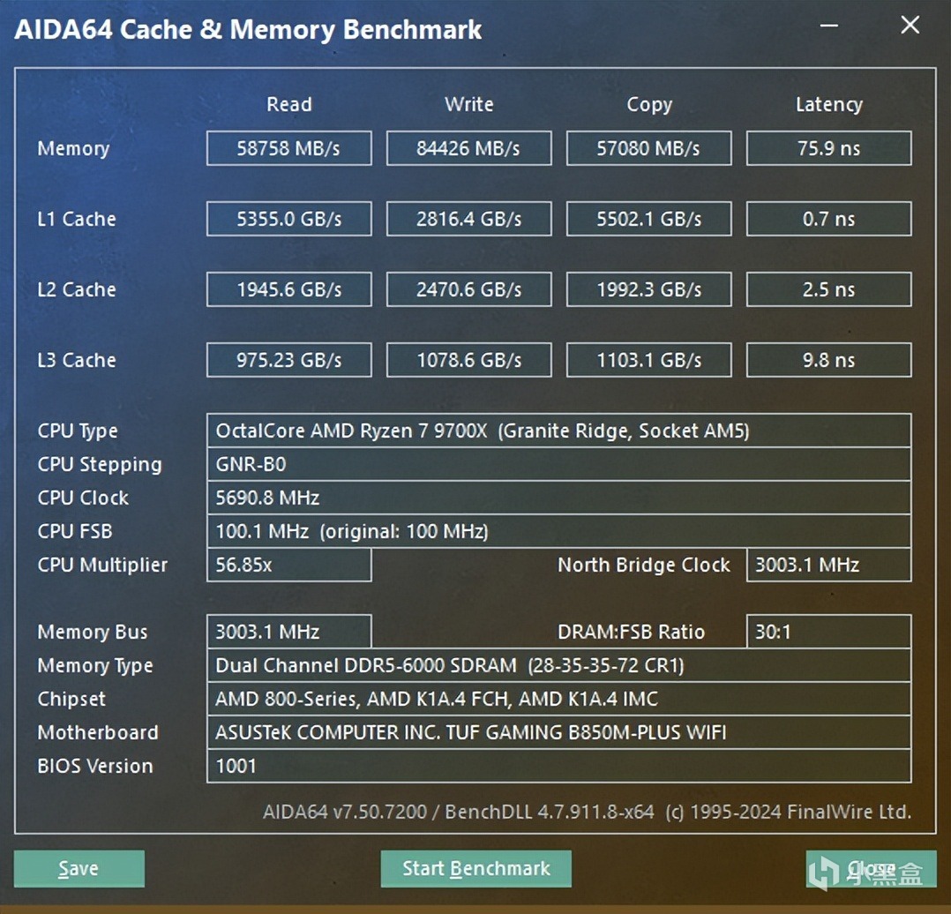Select the Memory Copy value 57080 MB/s
This screenshot has height=914, width=951.
(649, 148)
